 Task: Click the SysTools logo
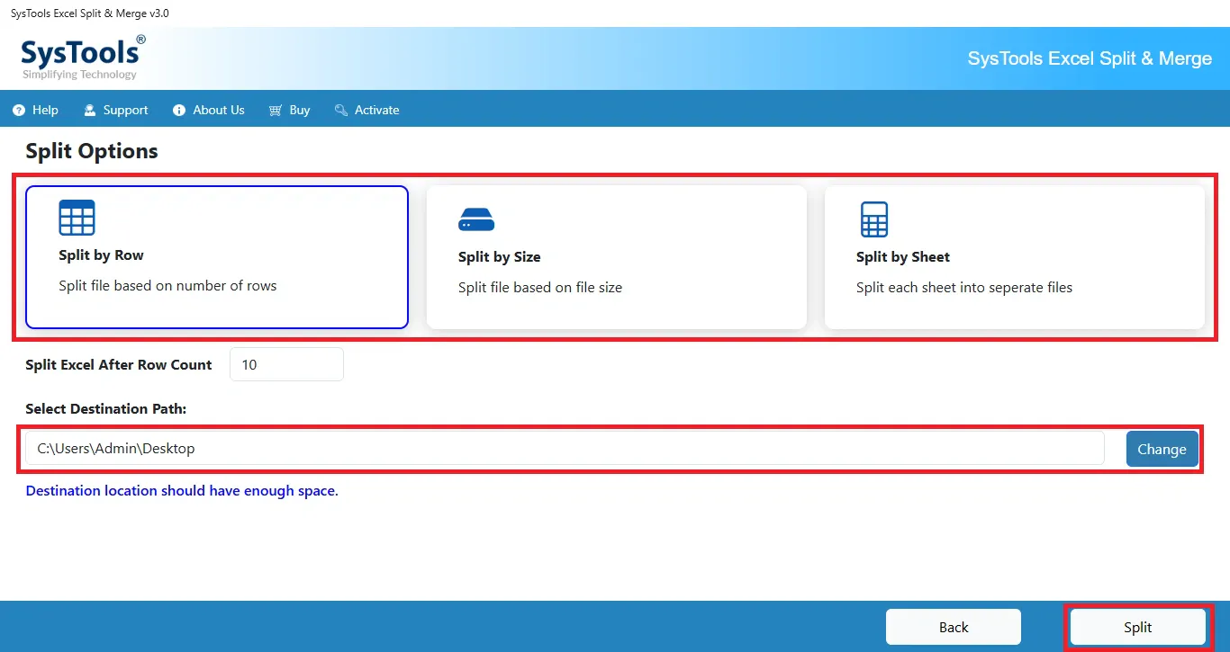[82, 58]
